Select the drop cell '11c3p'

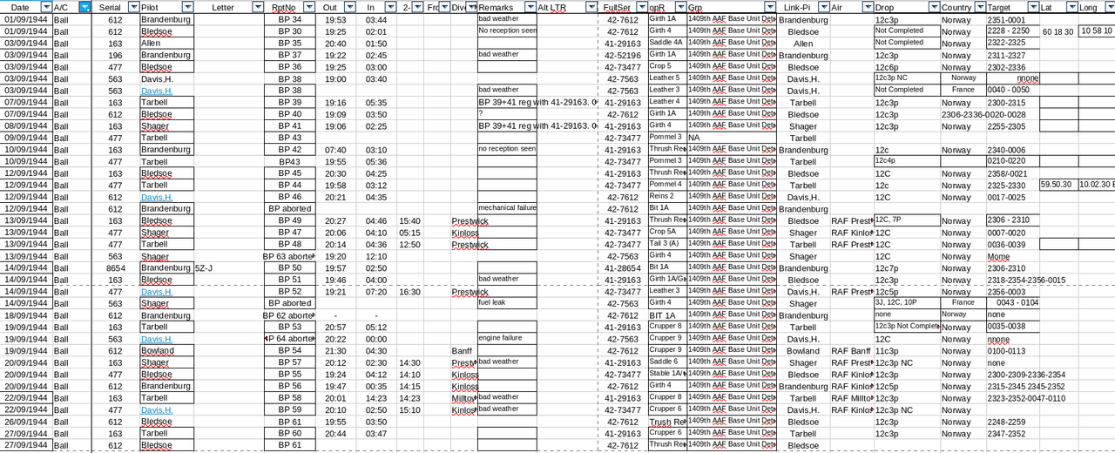click(907, 351)
